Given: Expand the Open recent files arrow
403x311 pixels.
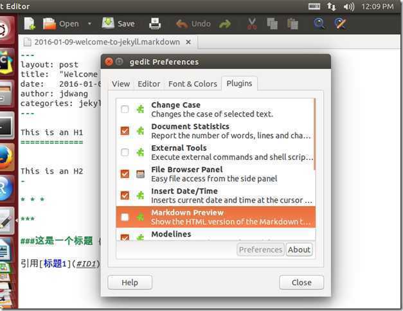Looking at the screenshot, I should [x=89, y=24].
